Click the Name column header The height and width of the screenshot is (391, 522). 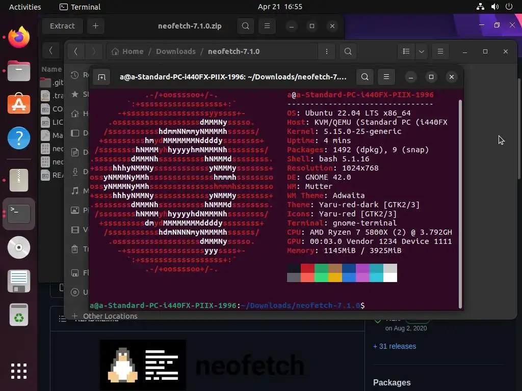pyautogui.click(x=51, y=69)
